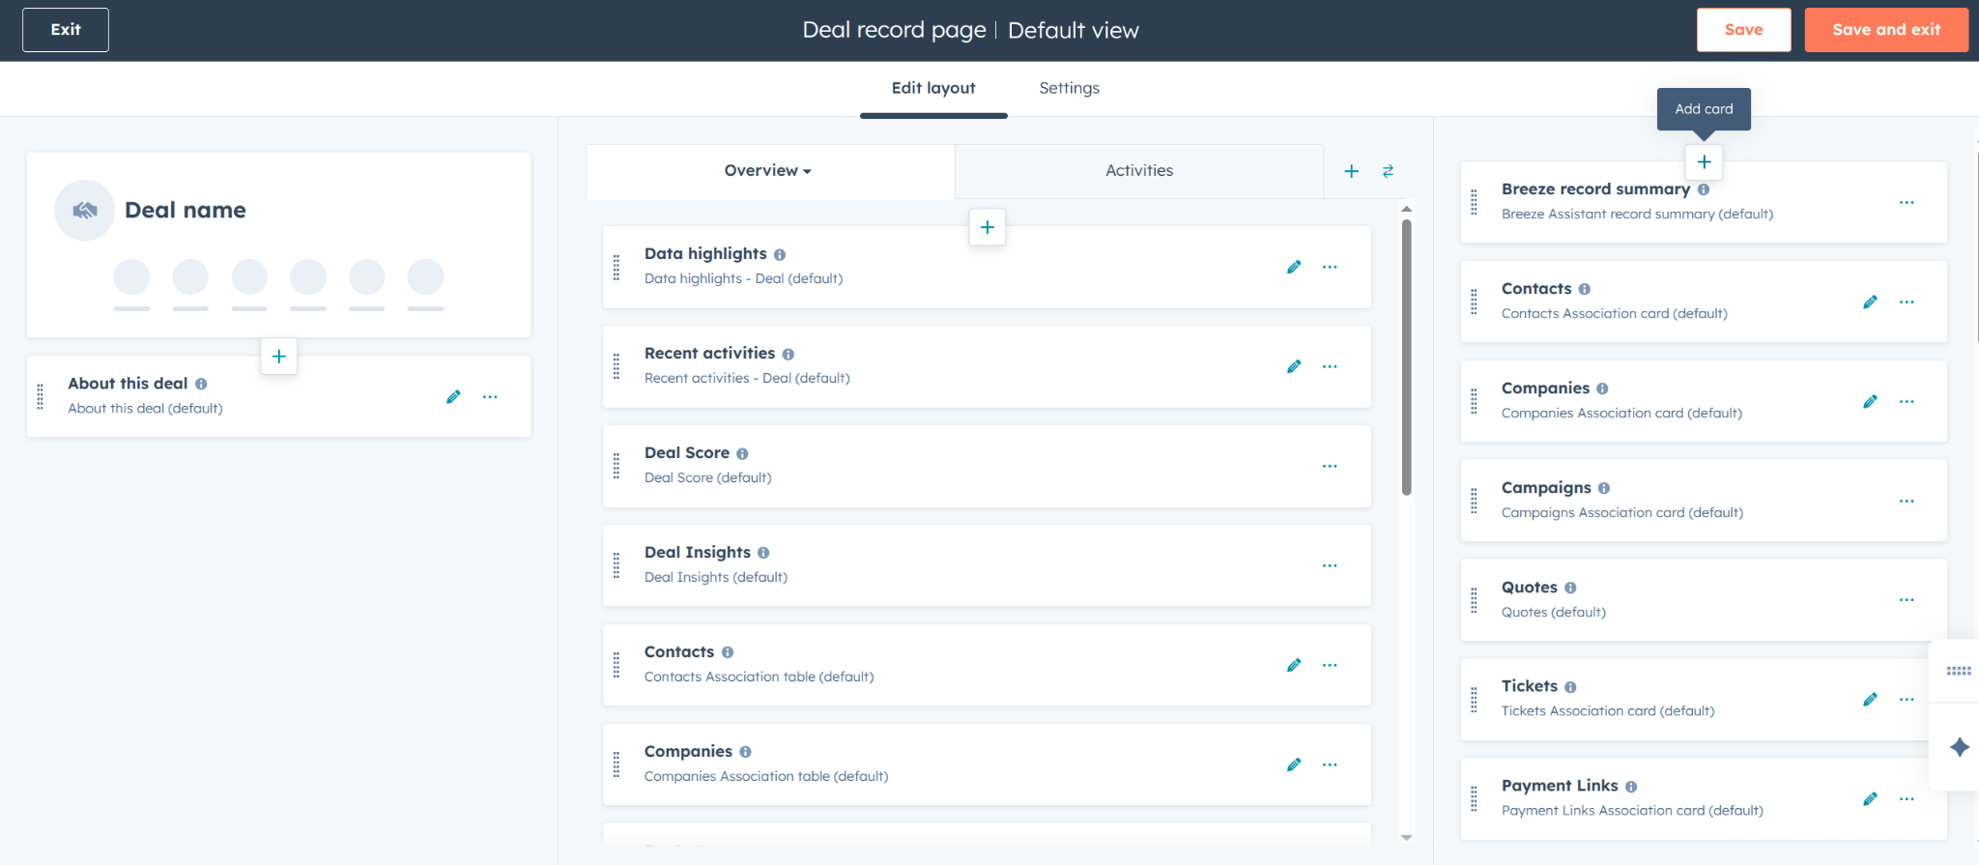Click the floating grid handle above the sparkle
Screen dimensions: 1979x865
pos(1959,671)
